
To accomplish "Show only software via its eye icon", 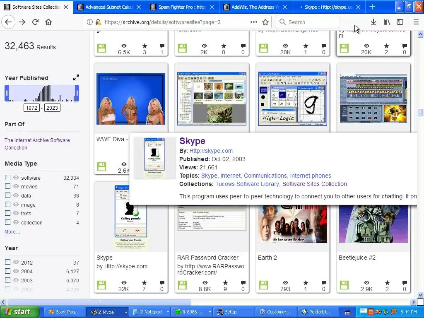I will click(x=16, y=177).
